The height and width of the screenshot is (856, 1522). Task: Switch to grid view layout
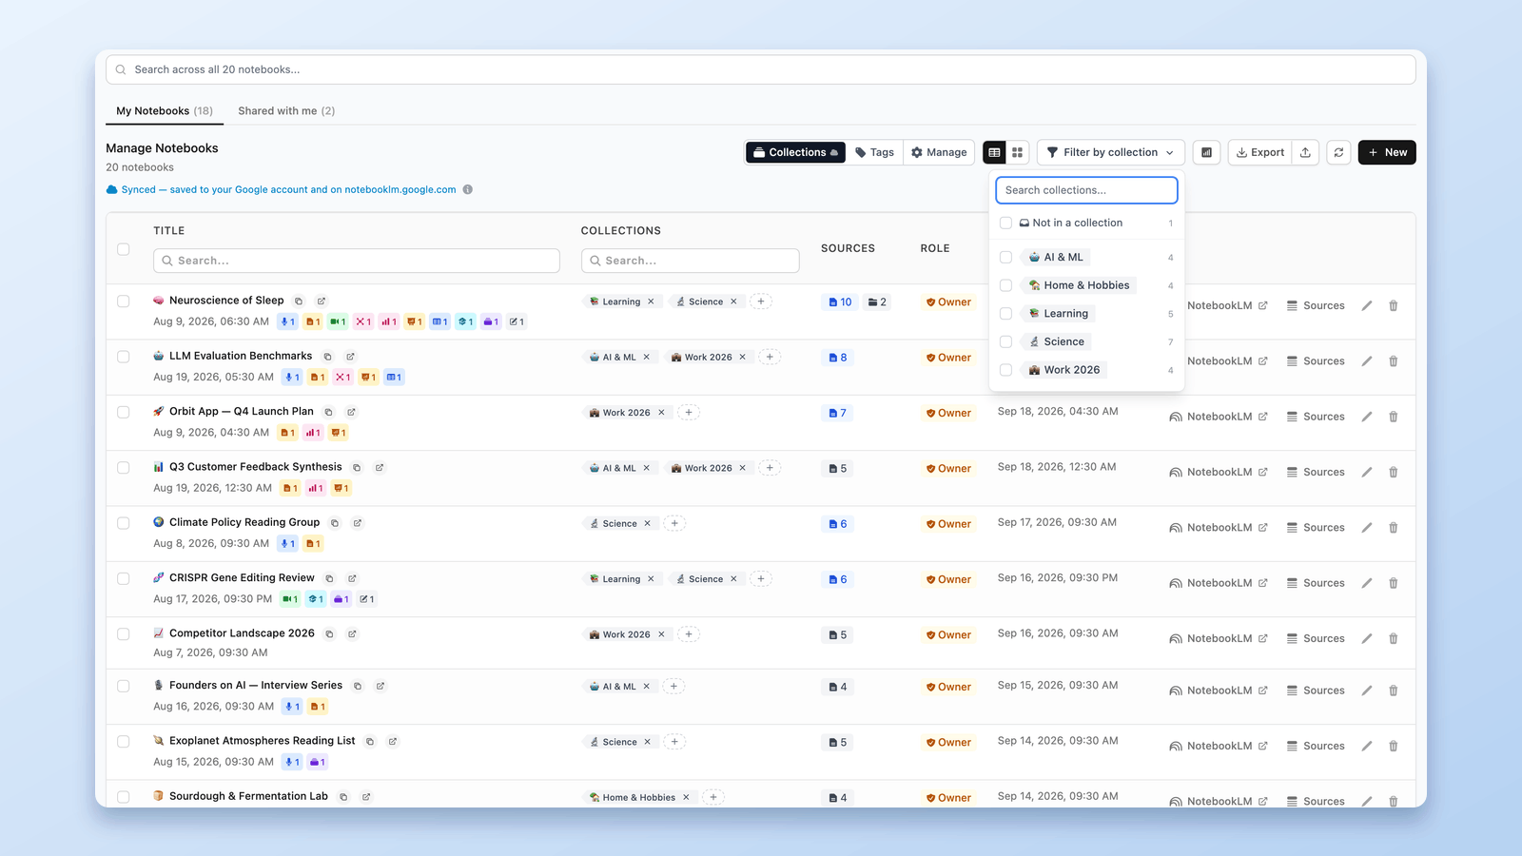coord(1017,152)
